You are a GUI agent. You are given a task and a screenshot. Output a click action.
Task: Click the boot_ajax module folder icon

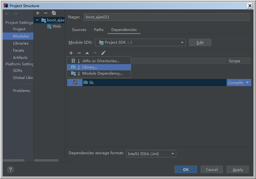(44, 20)
